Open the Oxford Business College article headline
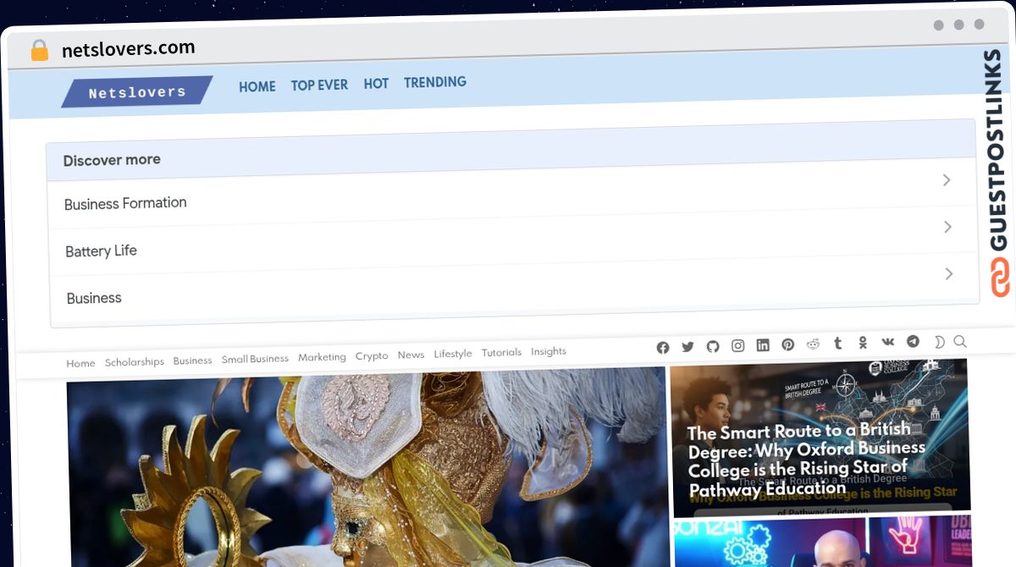 (805, 459)
